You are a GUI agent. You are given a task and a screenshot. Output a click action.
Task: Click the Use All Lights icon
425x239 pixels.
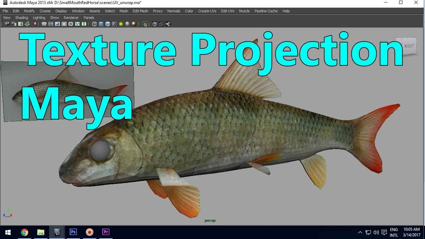tap(121, 24)
